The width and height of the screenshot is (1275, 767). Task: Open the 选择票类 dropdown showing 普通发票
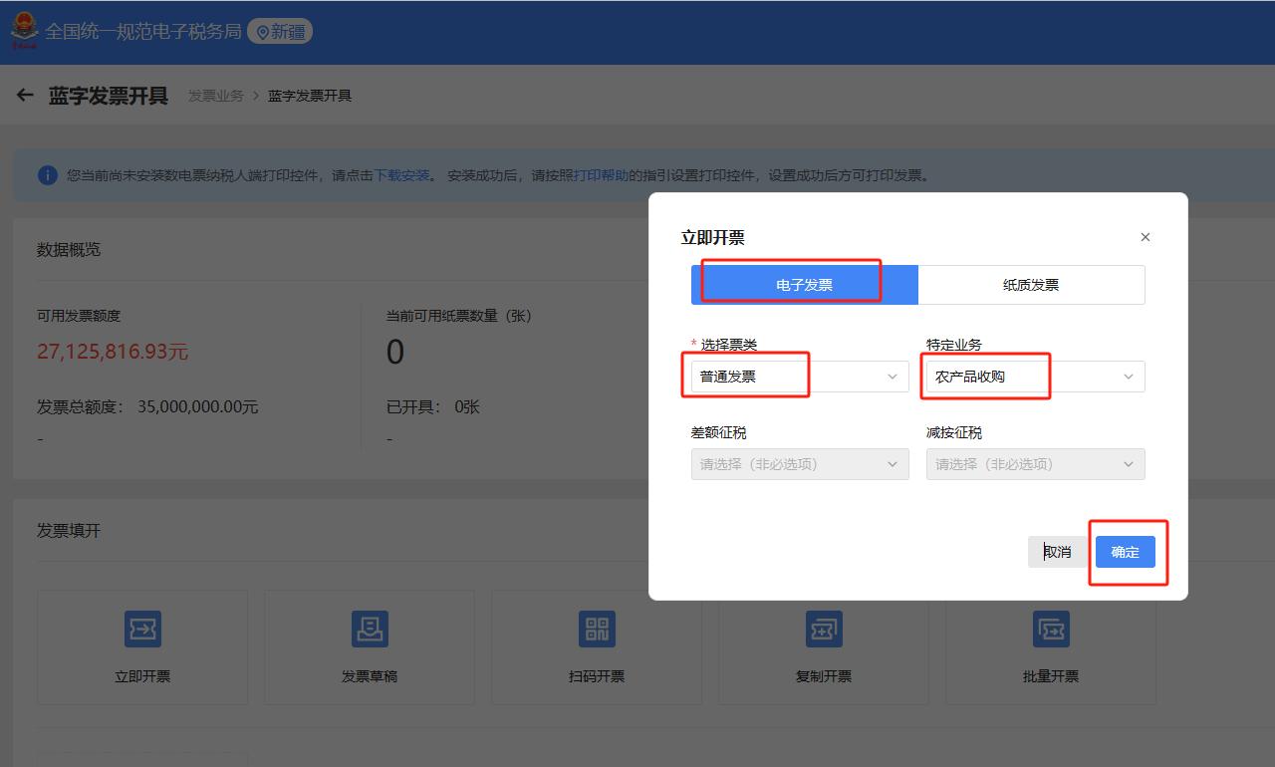[800, 377]
